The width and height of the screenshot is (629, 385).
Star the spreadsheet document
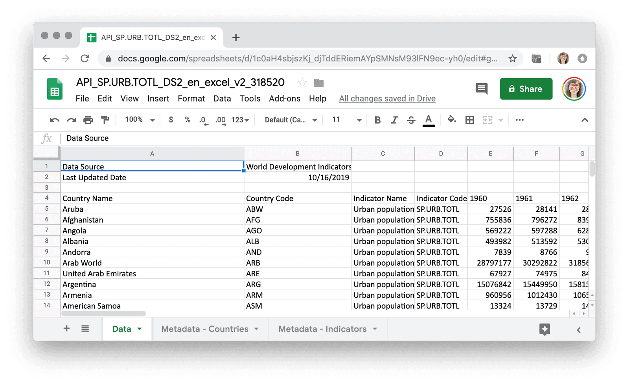click(302, 83)
